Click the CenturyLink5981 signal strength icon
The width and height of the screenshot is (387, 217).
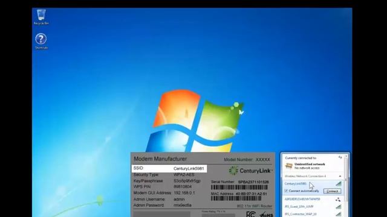(339, 184)
